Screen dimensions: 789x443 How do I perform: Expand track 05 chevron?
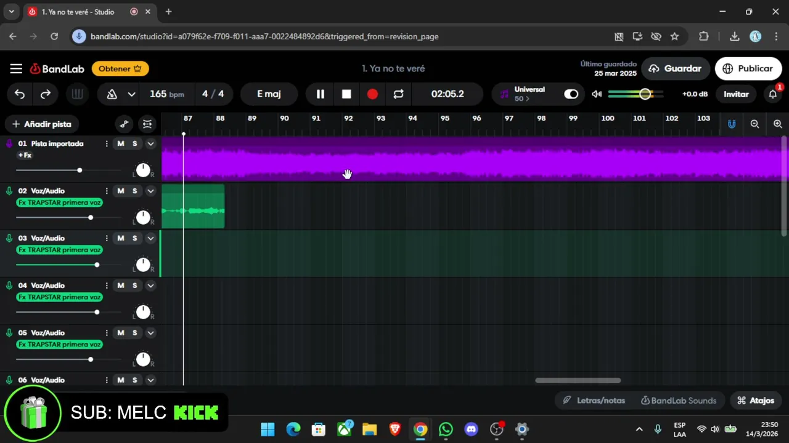click(x=150, y=333)
